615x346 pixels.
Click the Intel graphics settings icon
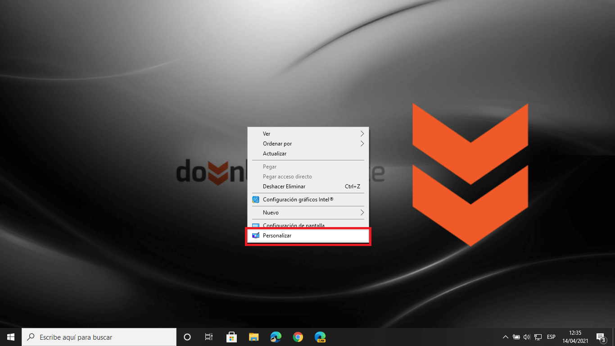point(256,200)
